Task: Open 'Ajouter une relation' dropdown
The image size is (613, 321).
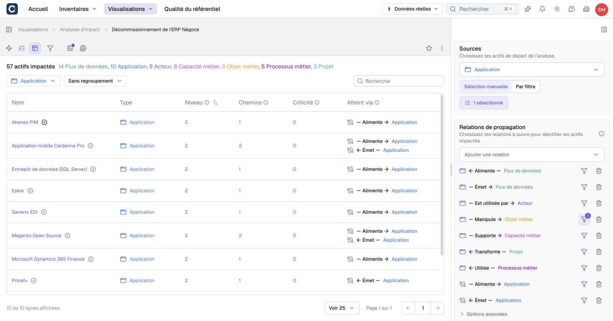Action: pos(532,155)
